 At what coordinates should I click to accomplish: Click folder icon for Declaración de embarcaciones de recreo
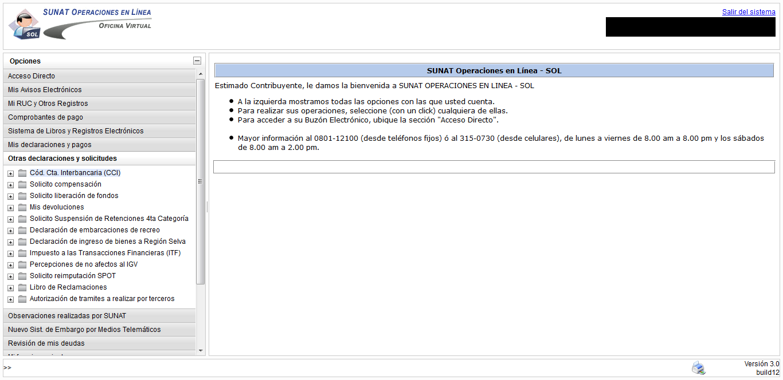pos(22,230)
